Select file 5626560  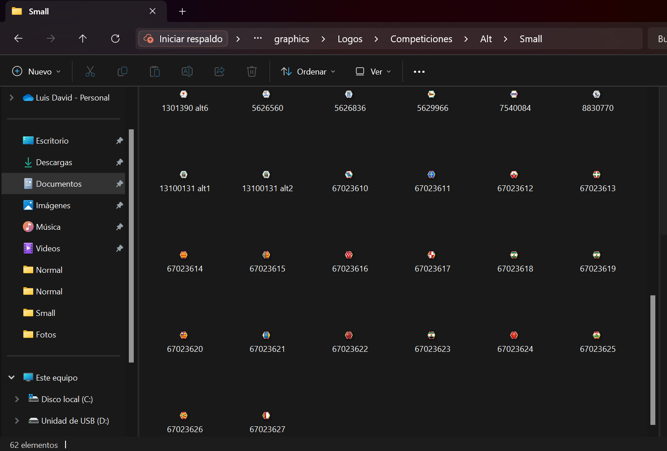268,102
